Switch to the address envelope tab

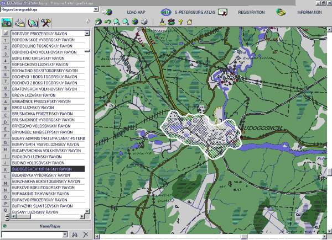click(x=19, y=23)
